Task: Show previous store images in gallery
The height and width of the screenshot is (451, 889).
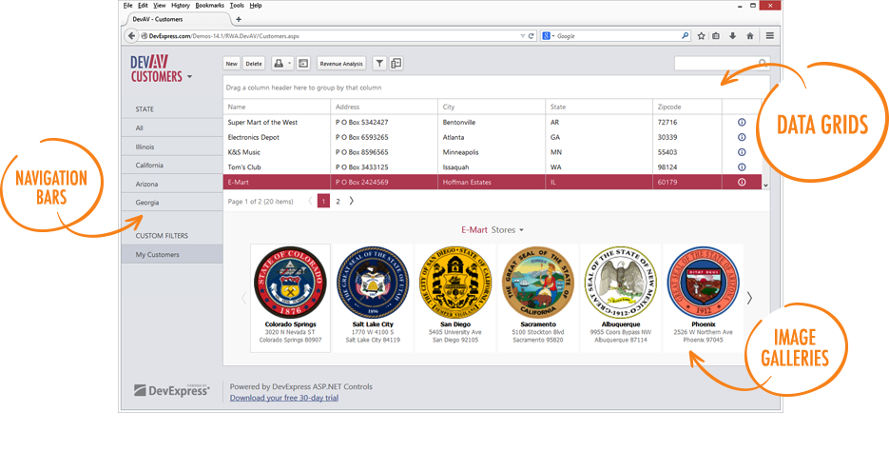Action: point(244,298)
